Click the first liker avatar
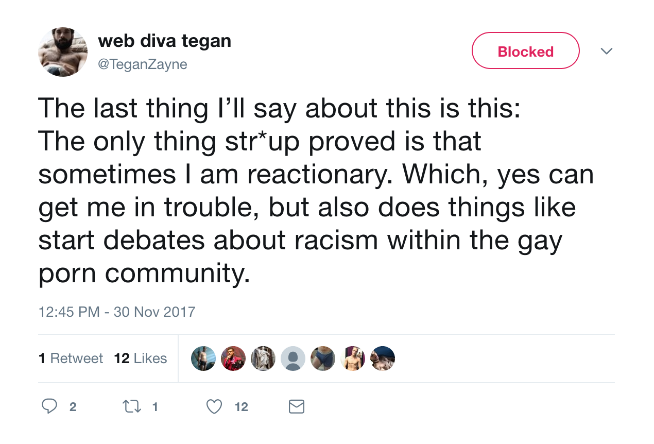The width and height of the screenshot is (654, 444). [x=203, y=358]
